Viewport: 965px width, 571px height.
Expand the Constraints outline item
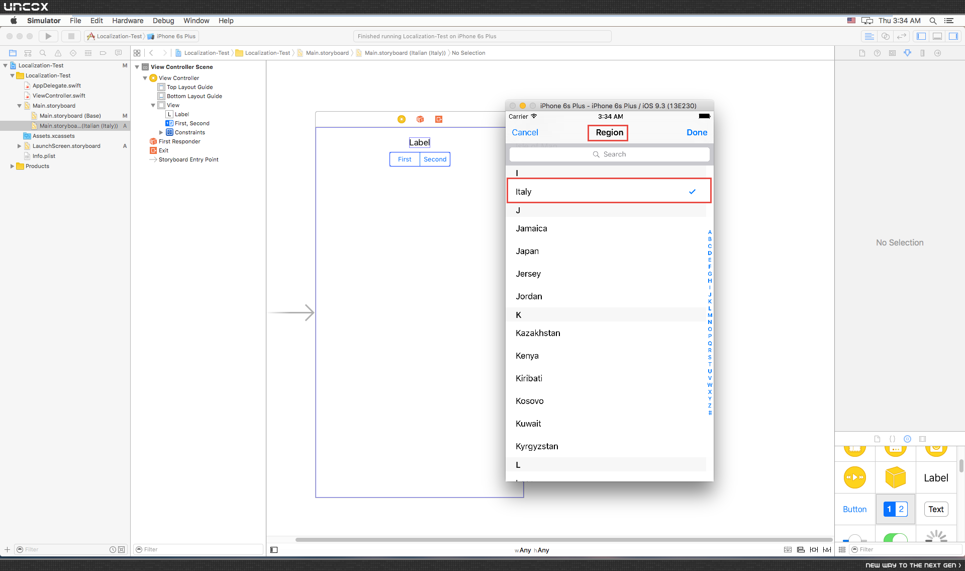(x=161, y=132)
